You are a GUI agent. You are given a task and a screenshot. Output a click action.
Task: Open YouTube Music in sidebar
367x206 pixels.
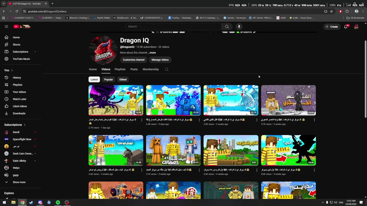click(x=21, y=59)
